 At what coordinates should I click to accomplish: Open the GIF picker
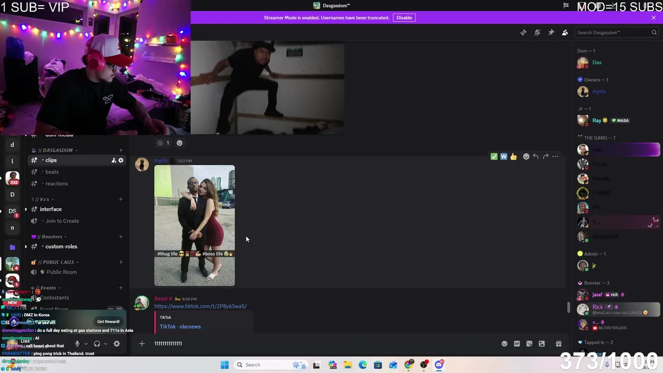coord(517,343)
